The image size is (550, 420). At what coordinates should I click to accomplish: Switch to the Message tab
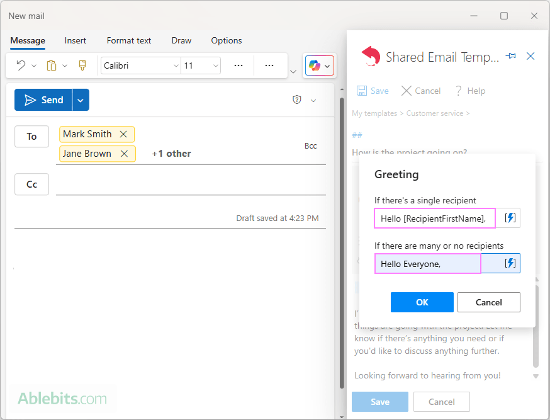(x=28, y=41)
